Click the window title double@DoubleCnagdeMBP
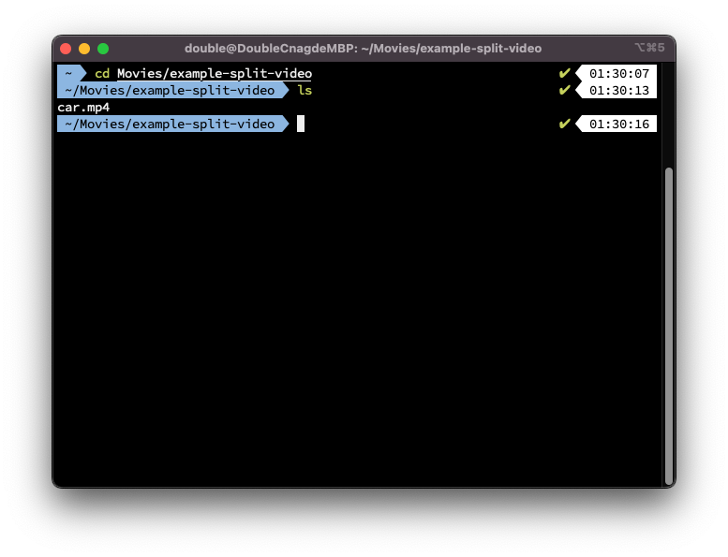This screenshot has height=557, width=728. (363, 49)
